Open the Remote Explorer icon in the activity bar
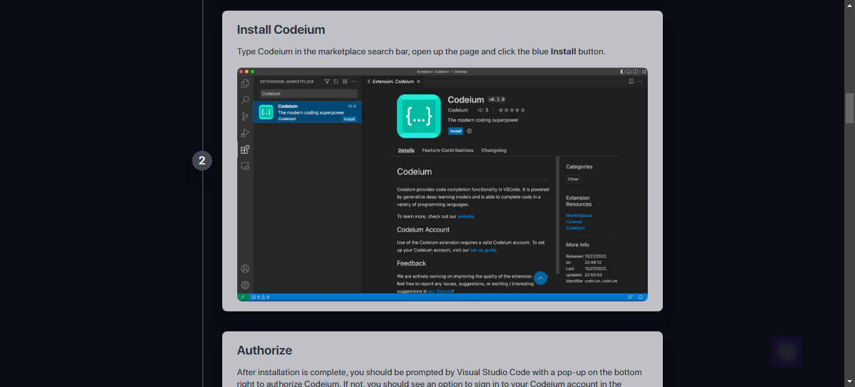This screenshot has height=387, width=855. coord(245,166)
